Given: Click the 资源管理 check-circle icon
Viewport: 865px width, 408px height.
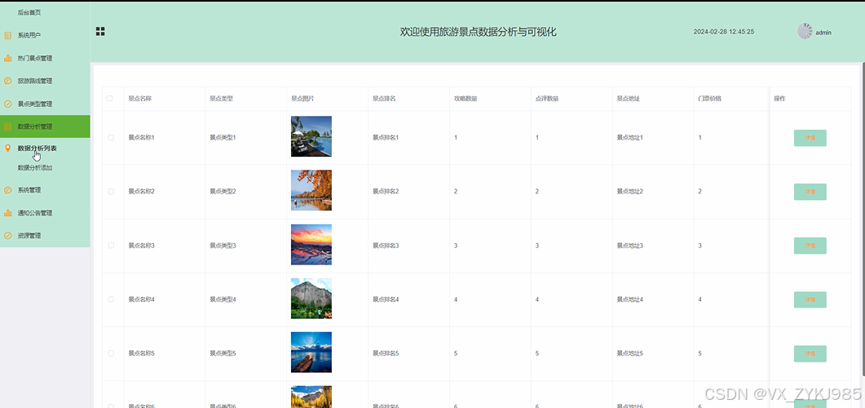Looking at the screenshot, I should (7, 235).
